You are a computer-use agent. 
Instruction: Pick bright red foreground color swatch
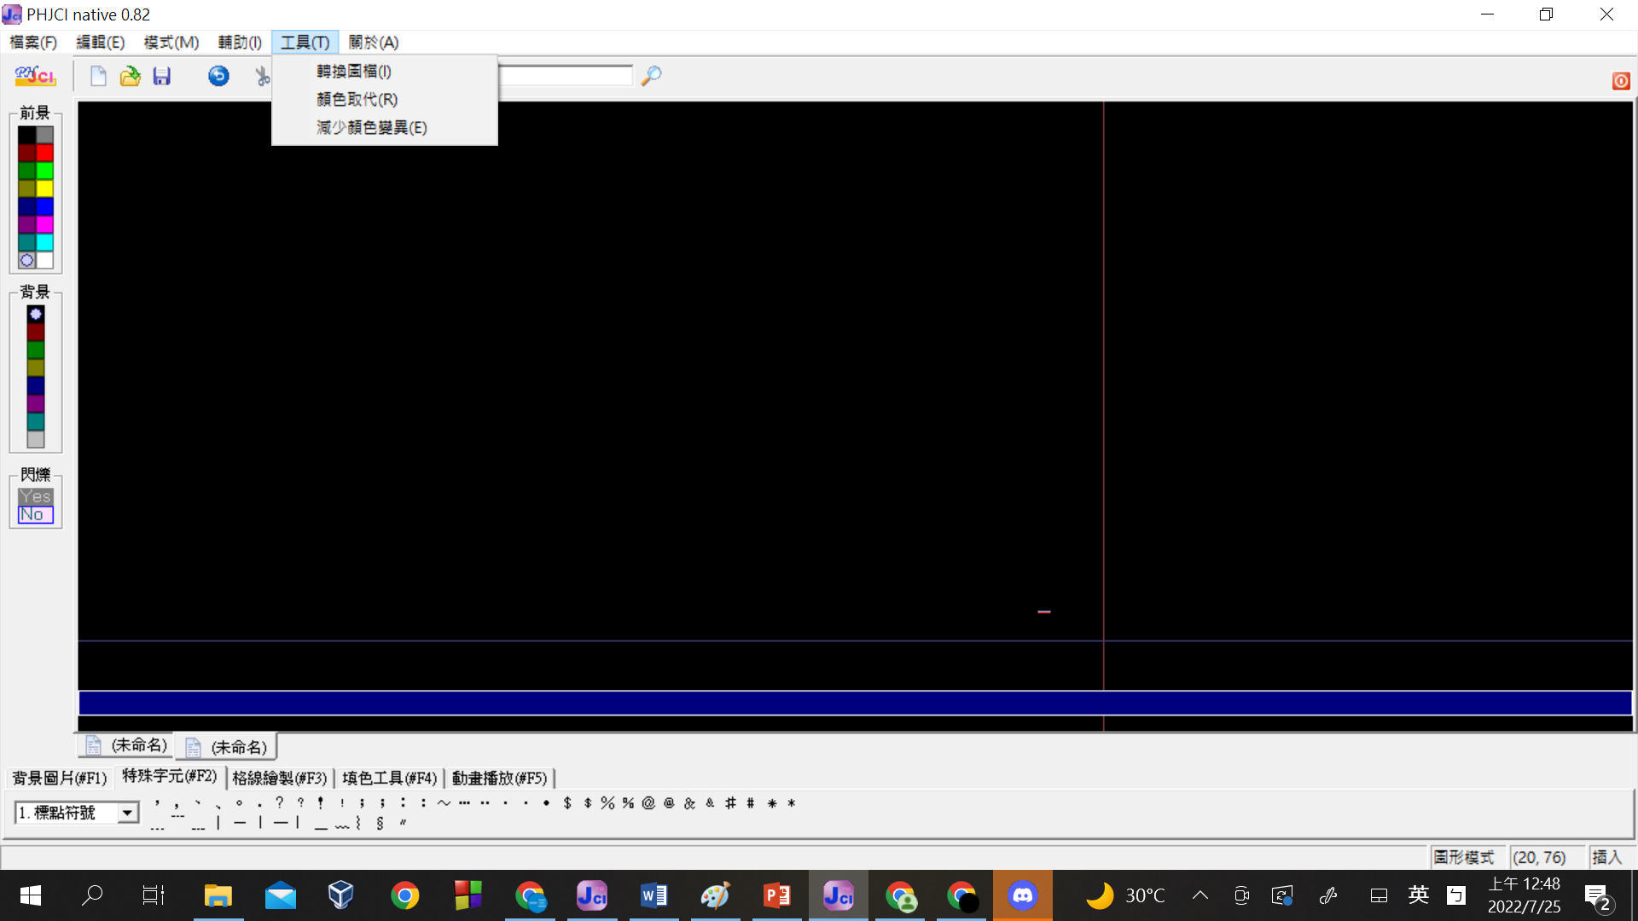click(45, 153)
